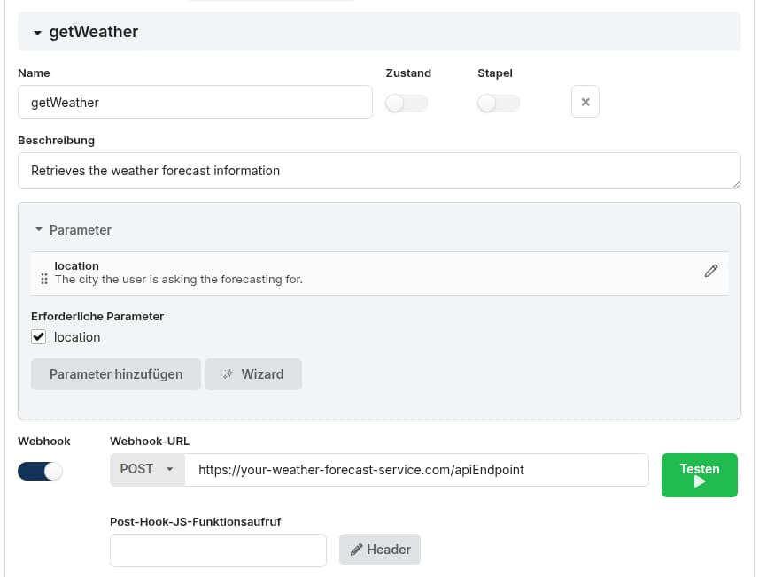Enable the Stapel switch
The height and width of the screenshot is (577, 759).
pyautogui.click(x=499, y=104)
